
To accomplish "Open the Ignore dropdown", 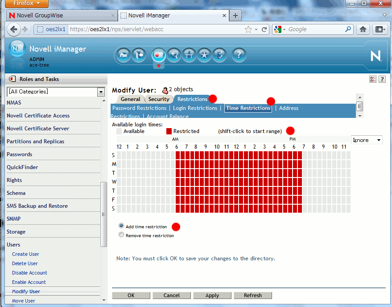I will 367,140.
